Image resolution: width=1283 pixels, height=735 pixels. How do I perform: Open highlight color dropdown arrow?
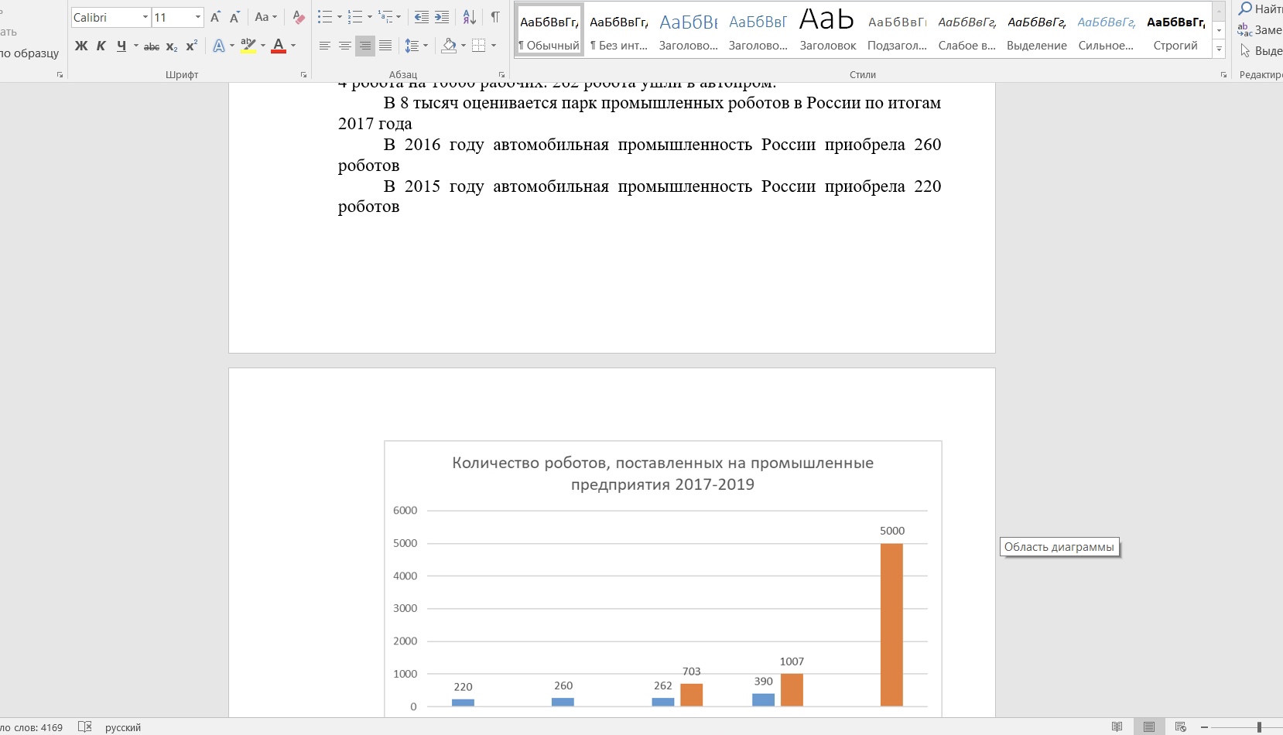tap(262, 46)
